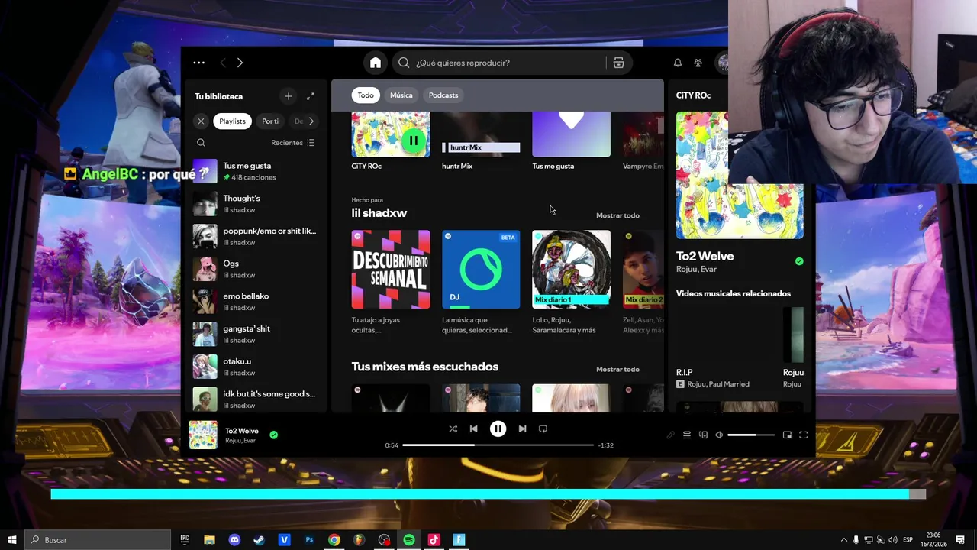Open To2 Welve title in right panel
The width and height of the screenshot is (977, 550).
point(705,257)
